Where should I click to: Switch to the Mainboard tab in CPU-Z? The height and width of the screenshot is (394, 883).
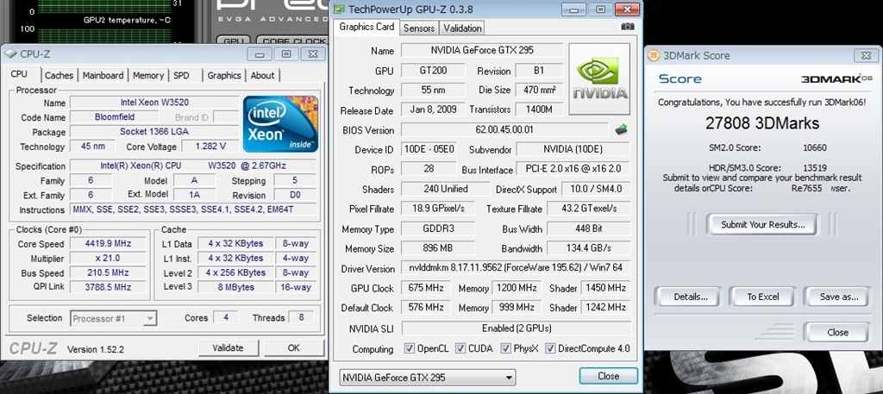103,75
